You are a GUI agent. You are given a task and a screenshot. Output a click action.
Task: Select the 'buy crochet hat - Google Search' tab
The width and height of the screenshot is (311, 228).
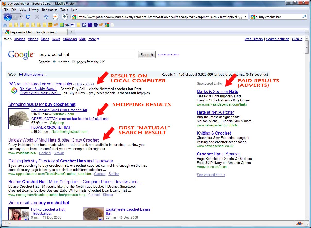tap(35, 32)
